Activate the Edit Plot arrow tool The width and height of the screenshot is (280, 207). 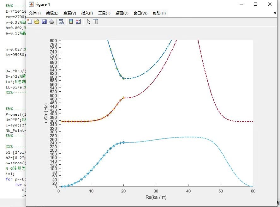[x=88, y=21]
